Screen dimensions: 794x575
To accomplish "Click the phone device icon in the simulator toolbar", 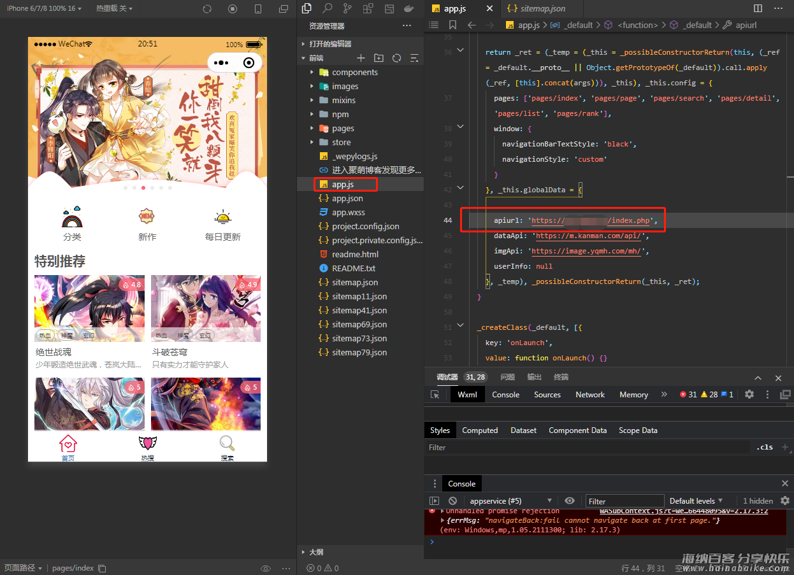I will point(258,9).
